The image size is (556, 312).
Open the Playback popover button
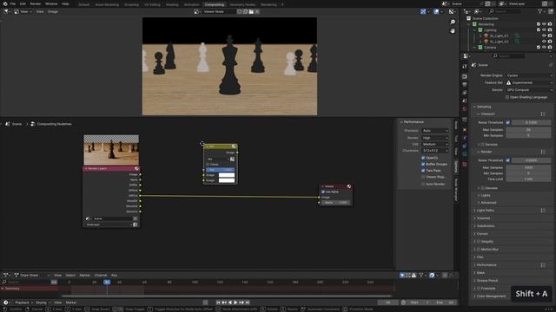point(23,302)
